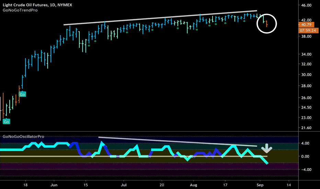The image size is (320, 189).
Task: Click the 34.00 price axis label
Action: [x=306, y=54]
